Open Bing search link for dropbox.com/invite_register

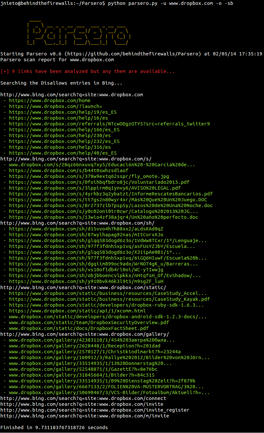(95, 410)
